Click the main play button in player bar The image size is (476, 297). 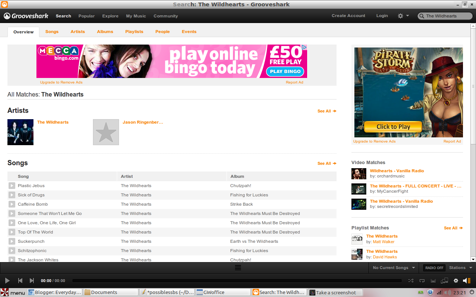click(7, 281)
